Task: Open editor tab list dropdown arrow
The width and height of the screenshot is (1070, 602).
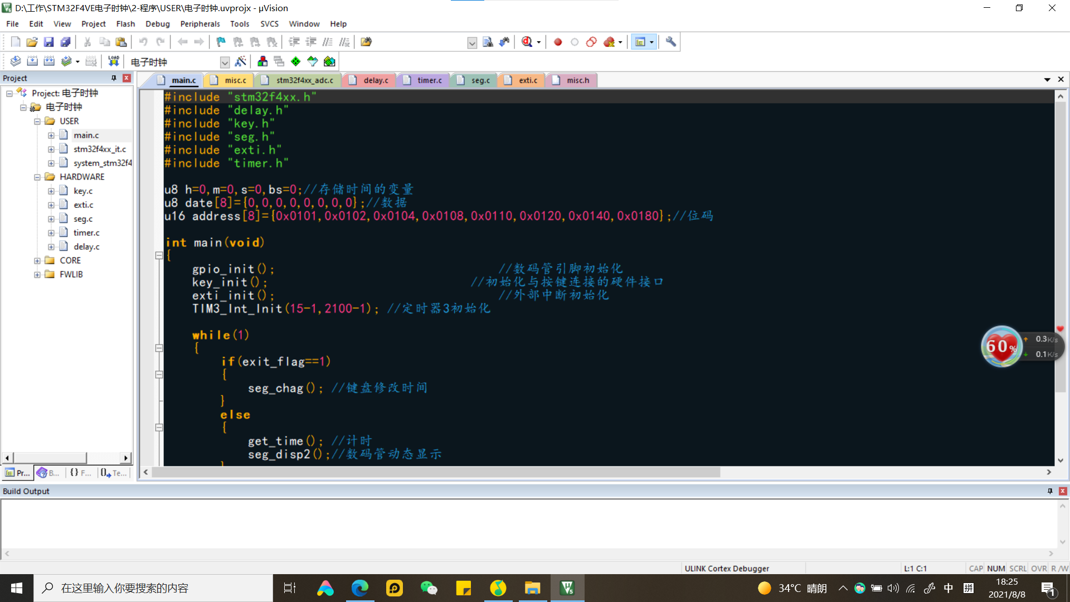Action: [1047, 80]
